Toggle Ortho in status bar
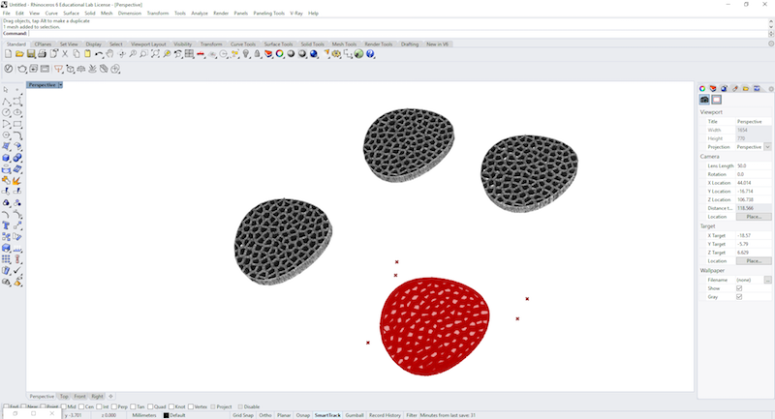 (265, 415)
